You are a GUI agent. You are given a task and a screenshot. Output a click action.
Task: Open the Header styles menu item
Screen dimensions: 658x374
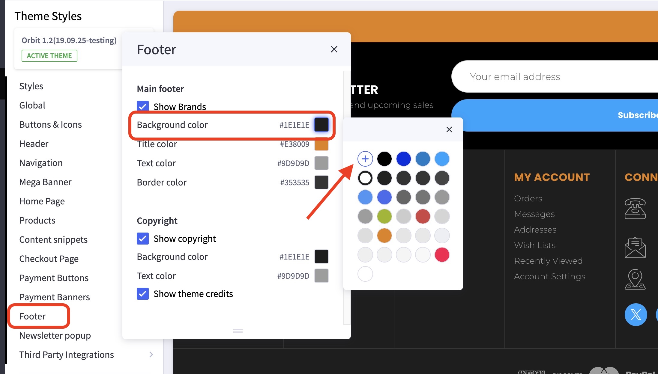(x=34, y=144)
